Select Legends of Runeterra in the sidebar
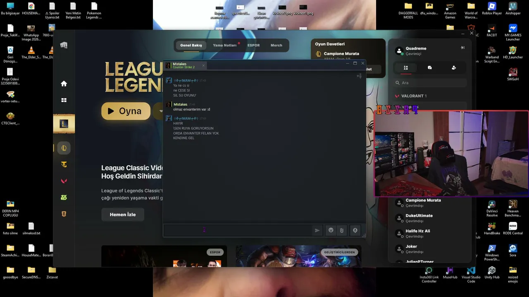The height and width of the screenshot is (297, 529). [64, 214]
